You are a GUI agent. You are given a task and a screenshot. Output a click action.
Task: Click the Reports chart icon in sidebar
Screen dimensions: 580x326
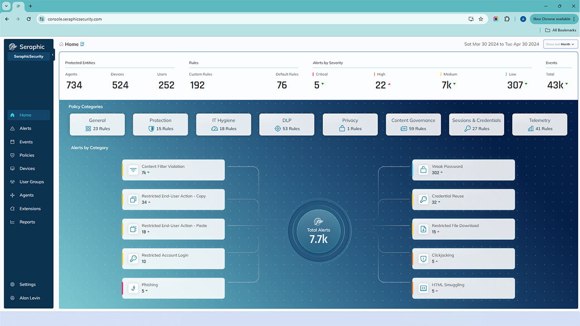[13, 222]
